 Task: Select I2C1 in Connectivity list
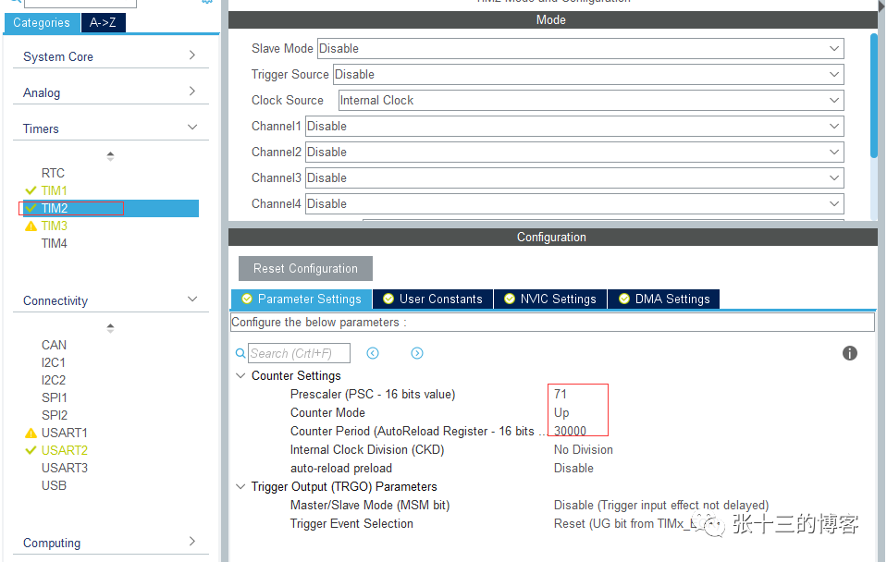pos(53,362)
